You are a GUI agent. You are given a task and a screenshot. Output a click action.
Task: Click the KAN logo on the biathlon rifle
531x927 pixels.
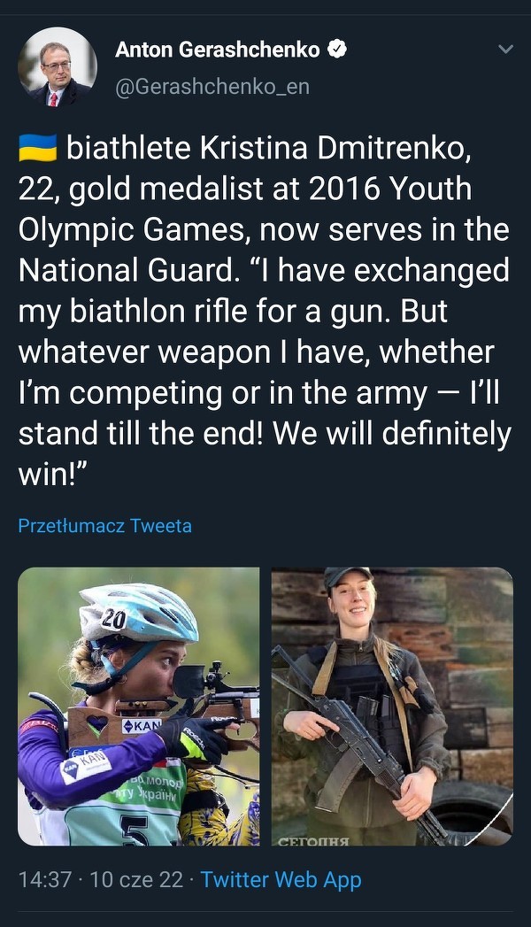tap(142, 726)
